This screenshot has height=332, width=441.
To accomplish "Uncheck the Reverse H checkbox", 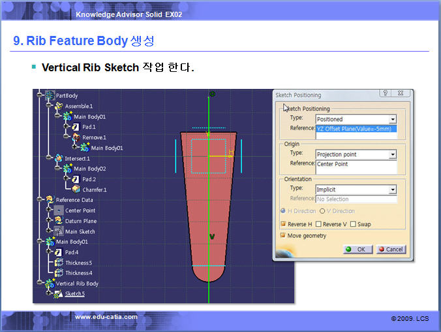I will point(283,224).
